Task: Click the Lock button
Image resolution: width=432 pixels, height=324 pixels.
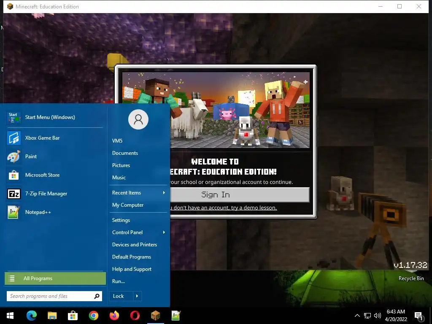Action: (x=121, y=296)
